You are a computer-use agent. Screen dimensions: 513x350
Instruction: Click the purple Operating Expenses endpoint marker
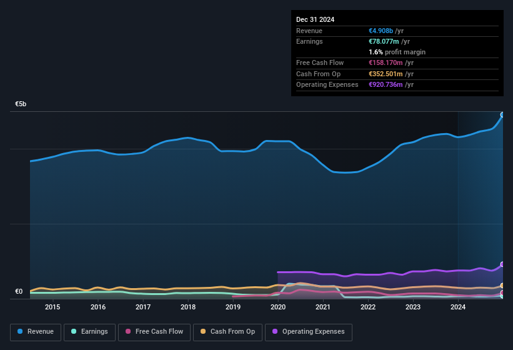pyautogui.click(x=502, y=264)
